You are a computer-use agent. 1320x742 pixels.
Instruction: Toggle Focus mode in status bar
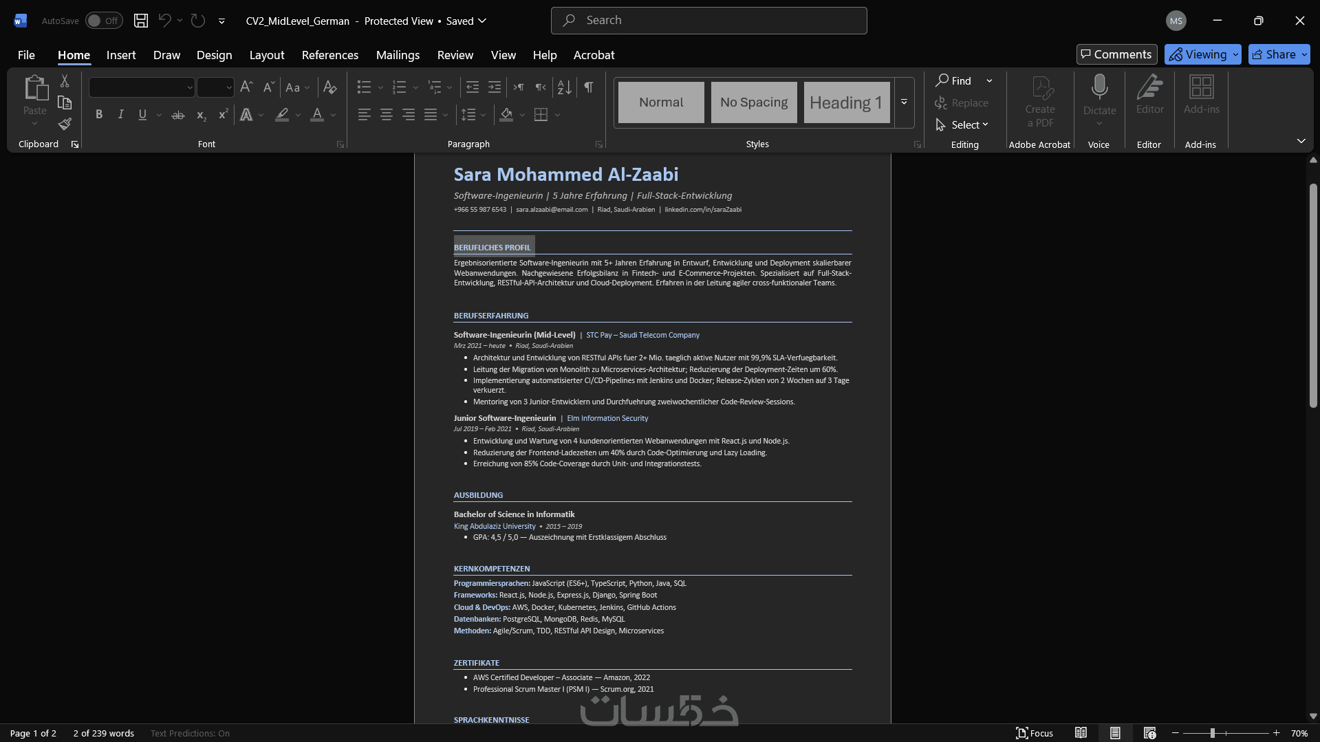tap(1035, 733)
